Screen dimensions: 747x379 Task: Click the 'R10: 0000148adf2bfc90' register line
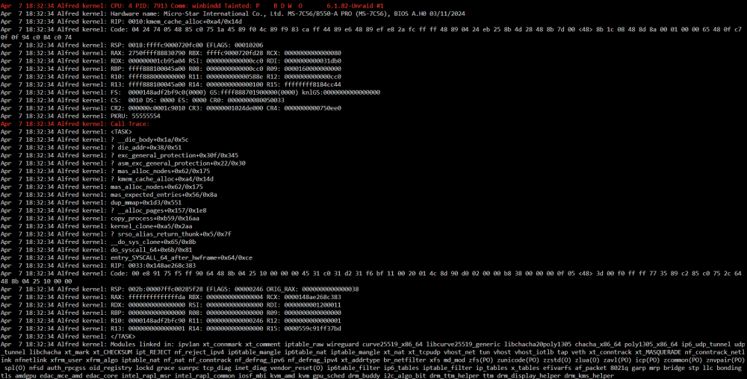(170, 321)
